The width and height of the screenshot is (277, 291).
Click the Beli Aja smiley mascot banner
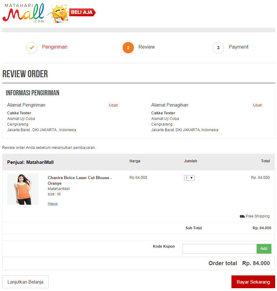71,13
